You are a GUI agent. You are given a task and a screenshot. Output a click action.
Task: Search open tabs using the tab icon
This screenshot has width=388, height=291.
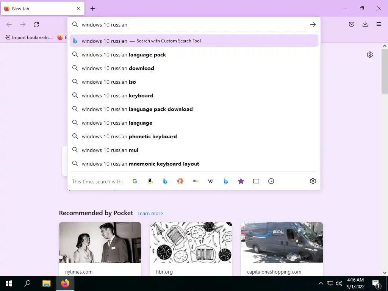click(x=256, y=181)
